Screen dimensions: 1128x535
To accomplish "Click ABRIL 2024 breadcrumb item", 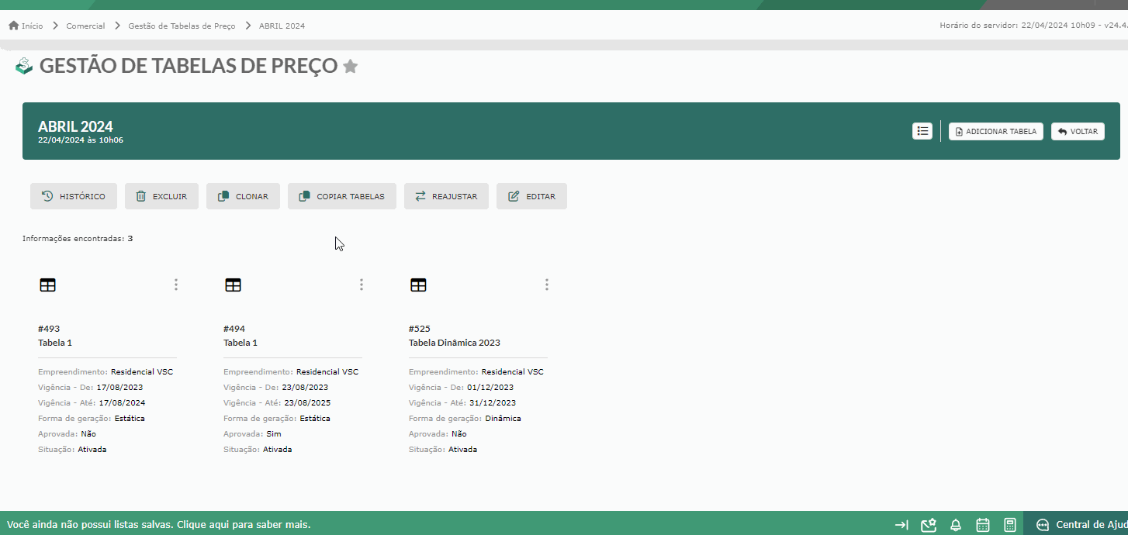I will (x=282, y=26).
